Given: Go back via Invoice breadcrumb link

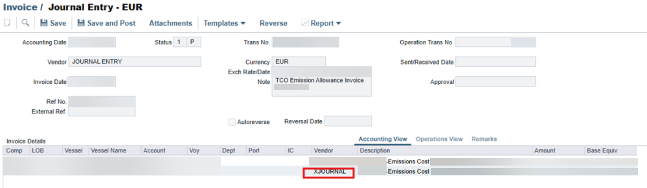Looking at the screenshot, I should coord(20,7).
